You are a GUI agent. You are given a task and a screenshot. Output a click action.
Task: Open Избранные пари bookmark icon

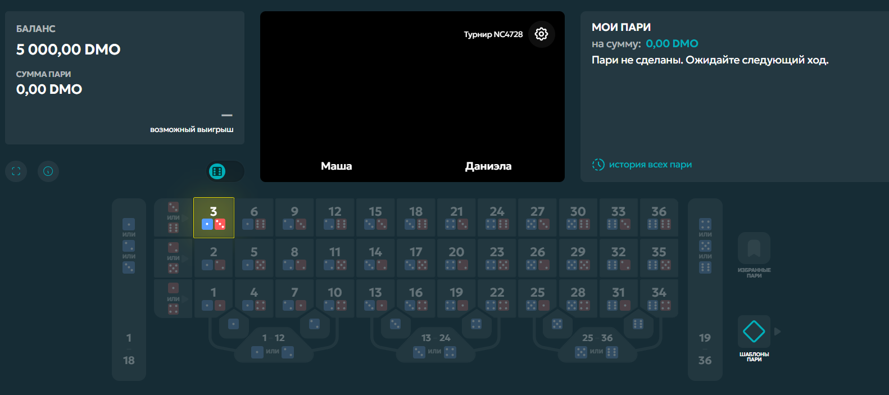click(754, 248)
